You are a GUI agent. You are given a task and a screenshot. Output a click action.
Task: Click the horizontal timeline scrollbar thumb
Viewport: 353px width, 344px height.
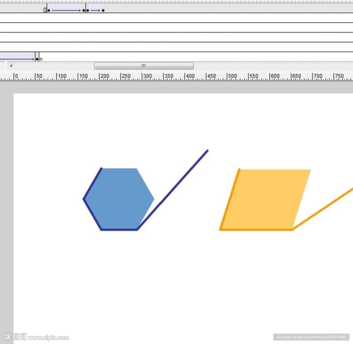coord(144,66)
